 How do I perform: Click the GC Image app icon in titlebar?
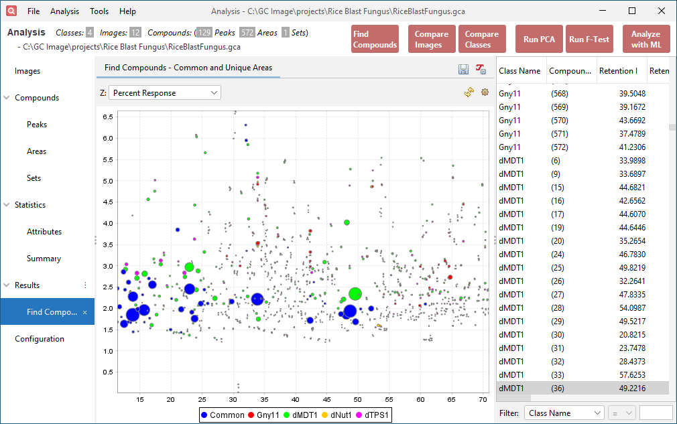(x=10, y=11)
